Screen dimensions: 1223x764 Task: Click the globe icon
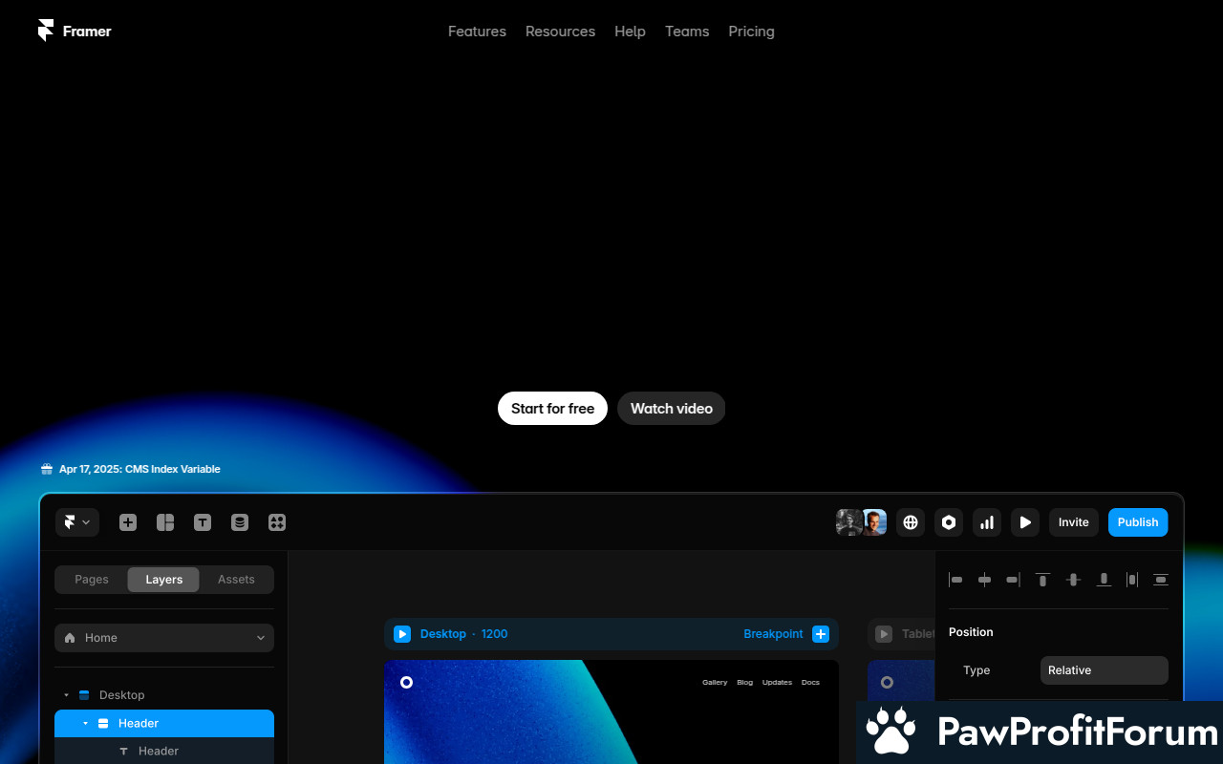coord(911,522)
